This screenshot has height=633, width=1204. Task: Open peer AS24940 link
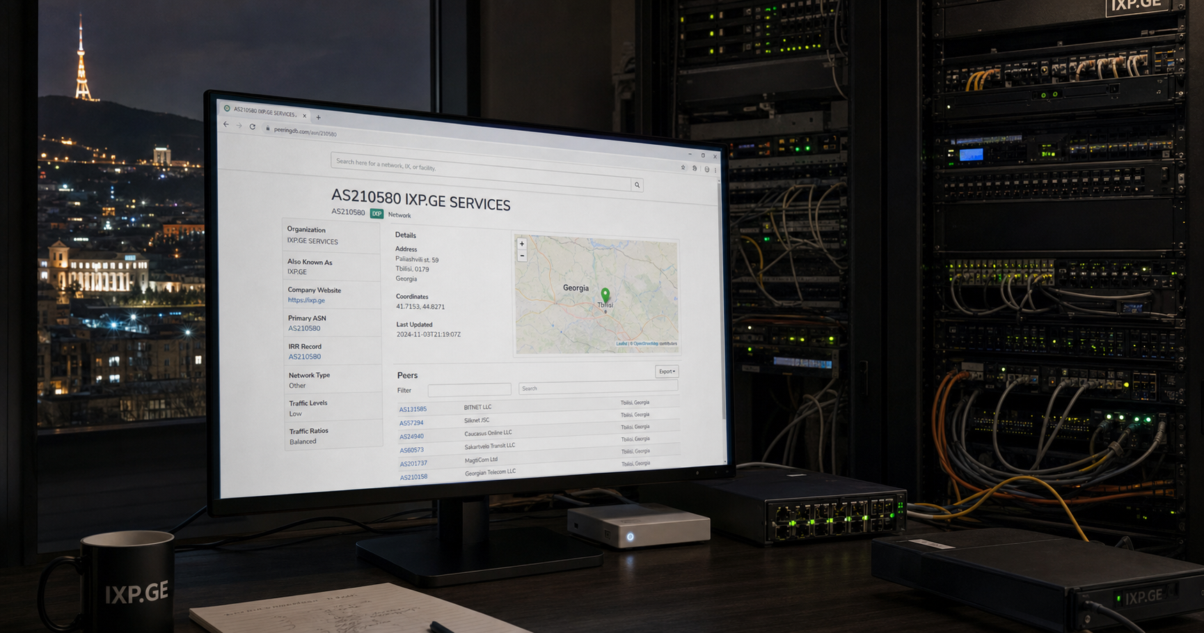(411, 437)
